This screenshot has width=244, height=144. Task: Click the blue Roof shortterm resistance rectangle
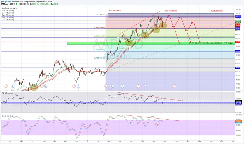pyautogui.click(x=170, y=16)
